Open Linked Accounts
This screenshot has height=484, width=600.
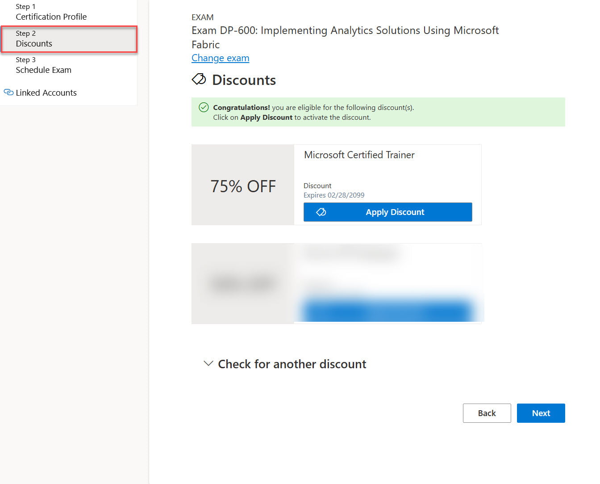[46, 93]
